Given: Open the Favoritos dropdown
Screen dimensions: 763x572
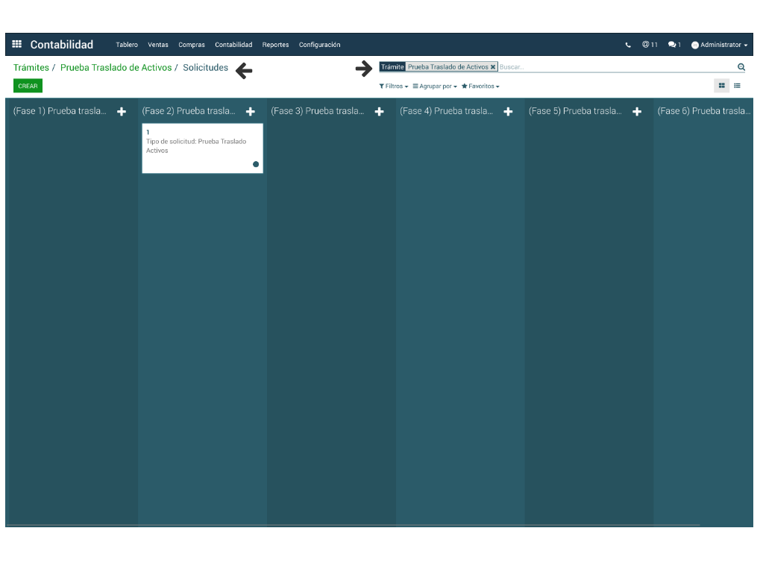Looking at the screenshot, I should pos(480,87).
